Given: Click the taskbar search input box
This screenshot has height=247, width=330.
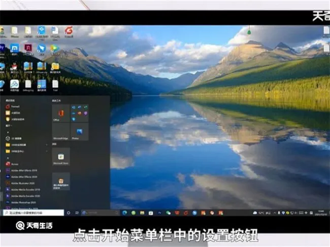Looking at the screenshot, I should pyautogui.click(x=34, y=213).
